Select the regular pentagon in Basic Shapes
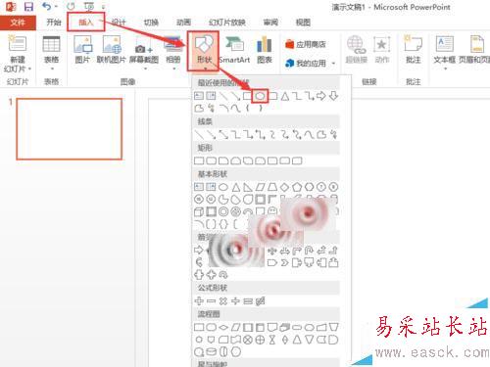This screenshot has height=367, width=490. 297,187
